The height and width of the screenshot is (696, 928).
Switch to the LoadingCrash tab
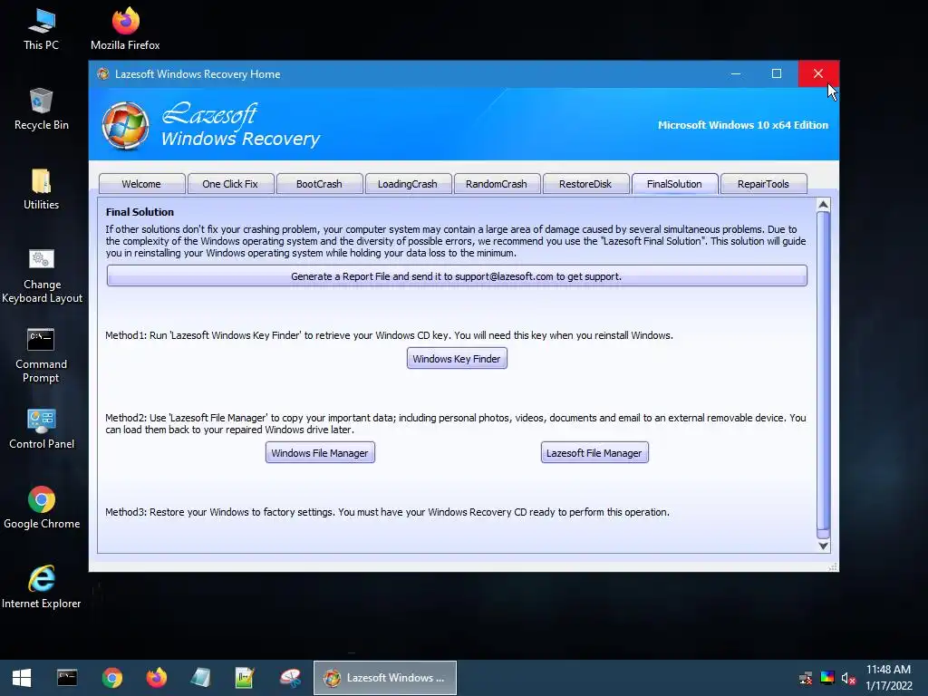[x=408, y=184]
